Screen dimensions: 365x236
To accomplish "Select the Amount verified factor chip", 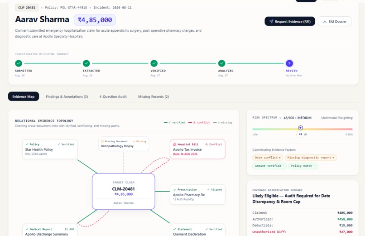I will coord(269,166).
